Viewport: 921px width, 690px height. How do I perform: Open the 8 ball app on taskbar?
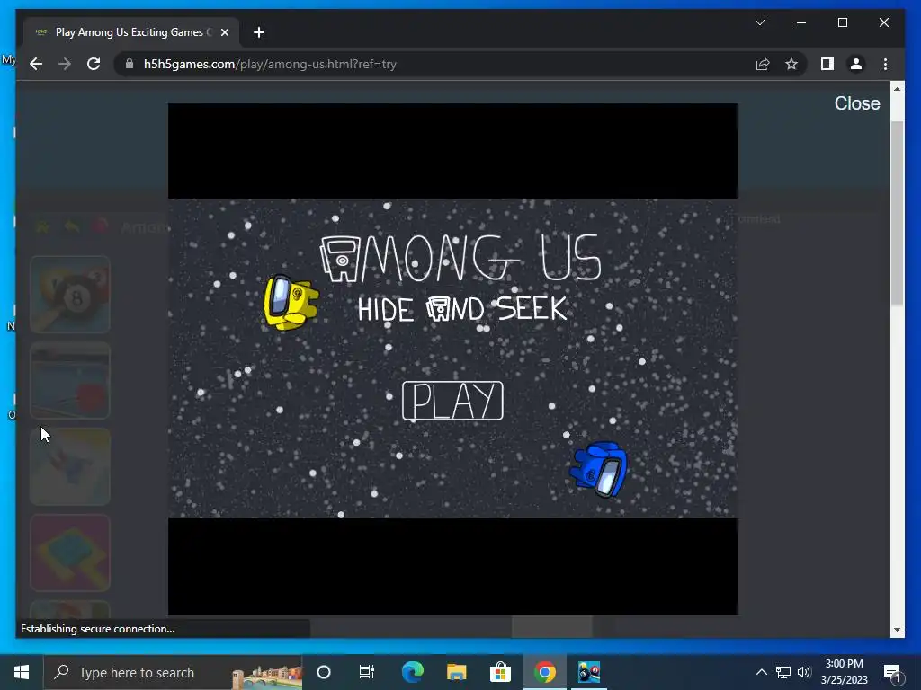588,672
